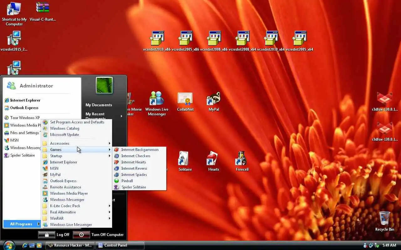Open pinned Spider Solitaire in Start menu

[20, 155]
